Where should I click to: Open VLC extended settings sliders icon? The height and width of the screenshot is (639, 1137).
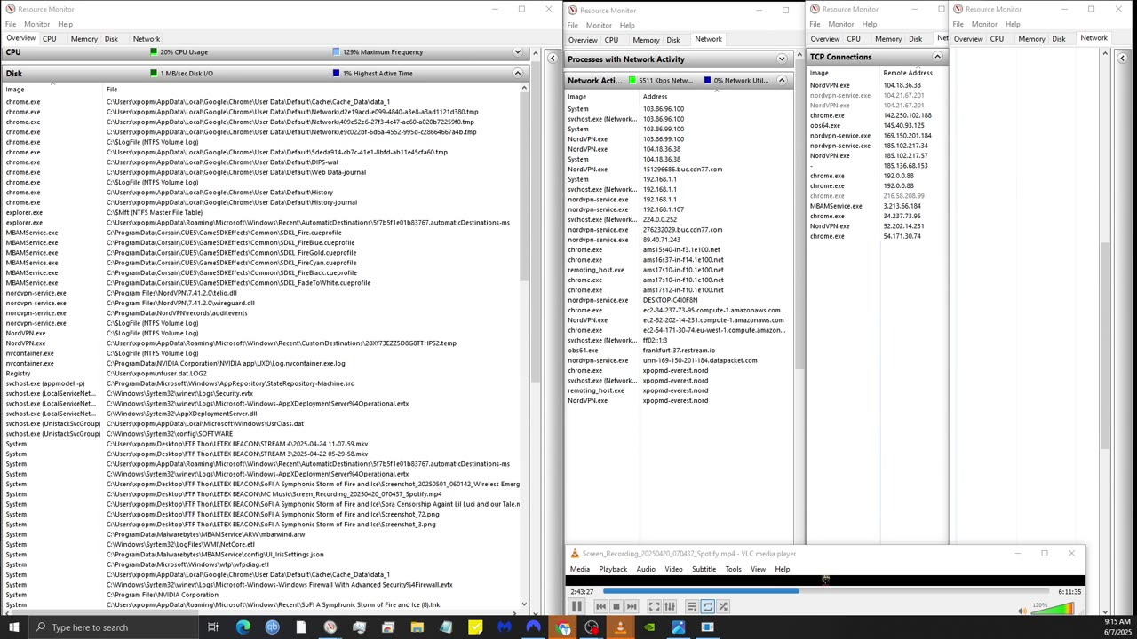(670, 607)
